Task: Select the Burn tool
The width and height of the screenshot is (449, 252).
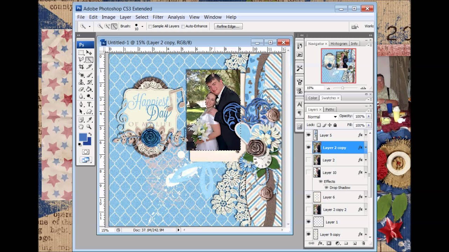Action: click(x=89, y=96)
